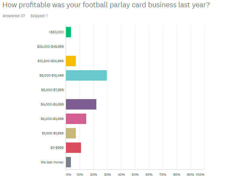
Task: Click the gray We lost money bar
Action: 68,162
